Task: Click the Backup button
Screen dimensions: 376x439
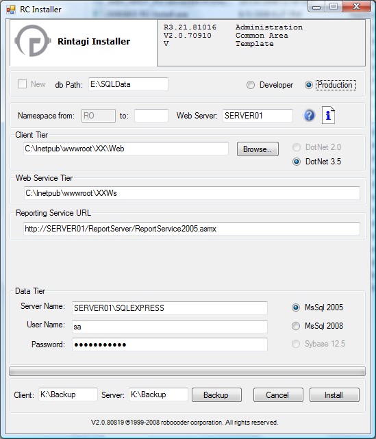Action: coord(216,394)
